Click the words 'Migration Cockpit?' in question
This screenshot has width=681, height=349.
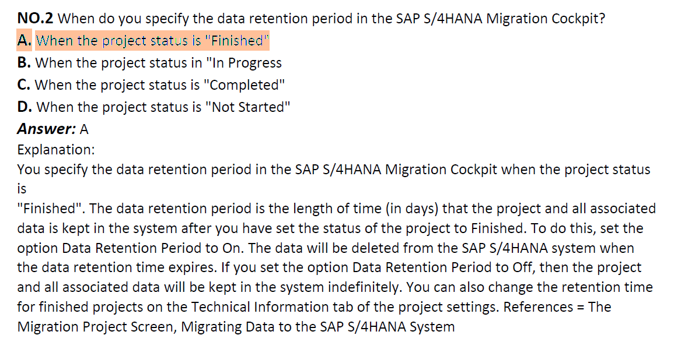pyautogui.click(x=545, y=19)
